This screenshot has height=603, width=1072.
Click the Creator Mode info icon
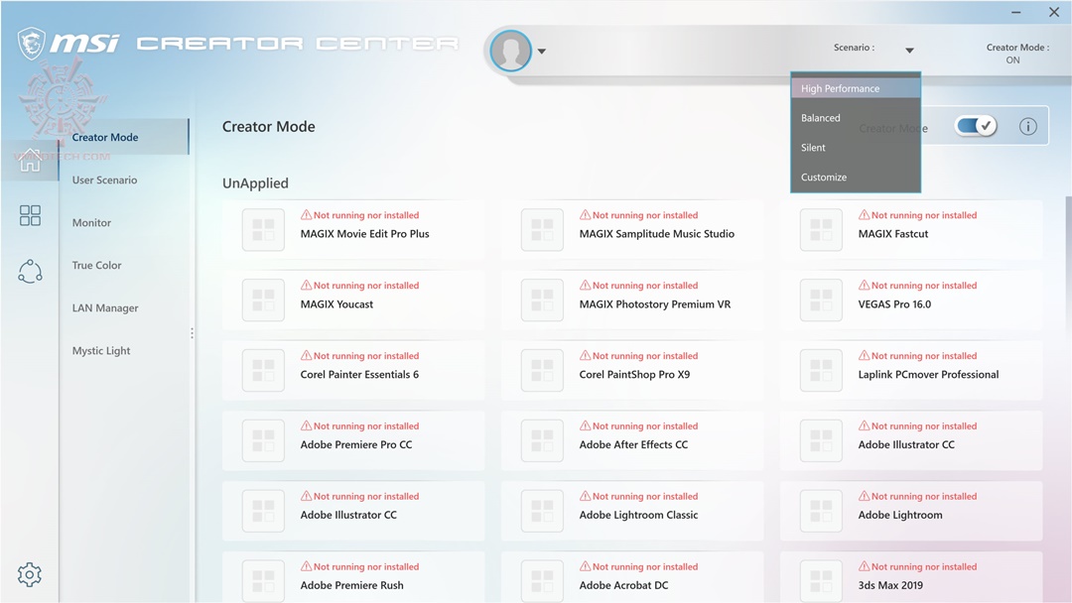click(1027, 126)
